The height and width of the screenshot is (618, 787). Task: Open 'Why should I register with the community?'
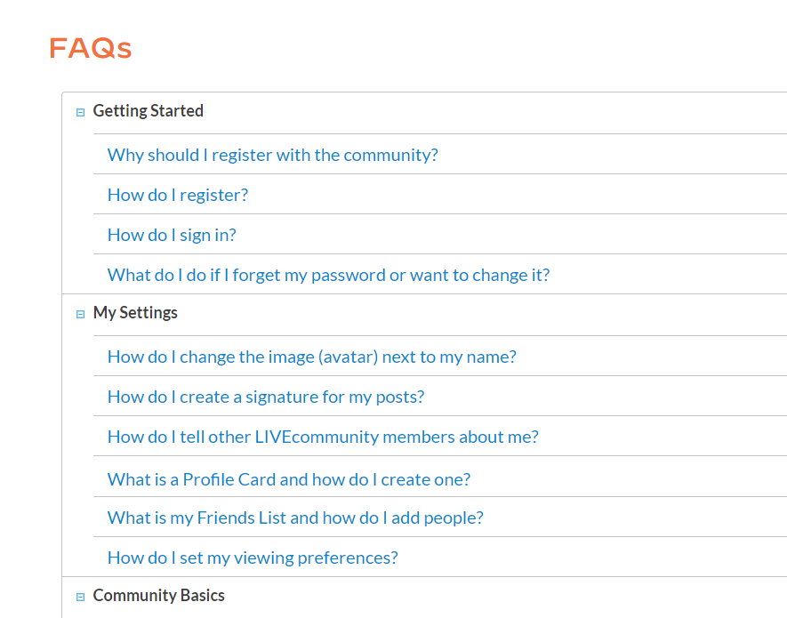pyautogui.click(x=272, y=155)
